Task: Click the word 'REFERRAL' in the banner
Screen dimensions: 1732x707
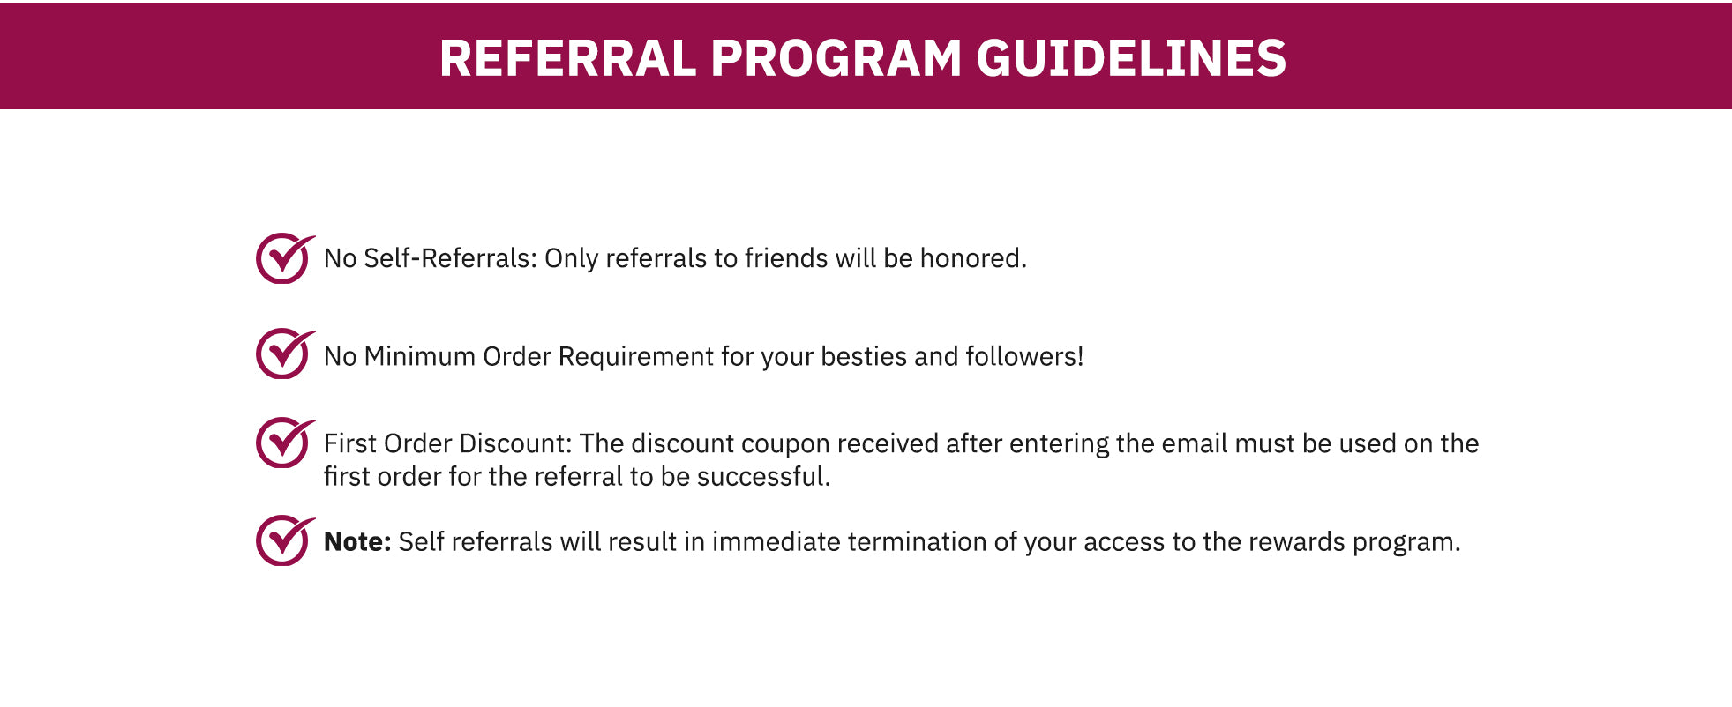Action: coord(567,58)
